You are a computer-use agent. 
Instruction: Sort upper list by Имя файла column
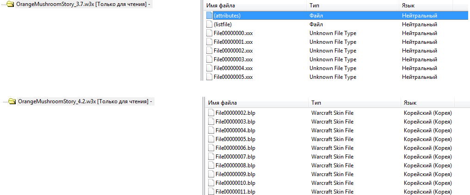(x=255, y=6)
